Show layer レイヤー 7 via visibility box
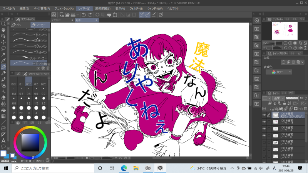 click(x=264, y=149)
